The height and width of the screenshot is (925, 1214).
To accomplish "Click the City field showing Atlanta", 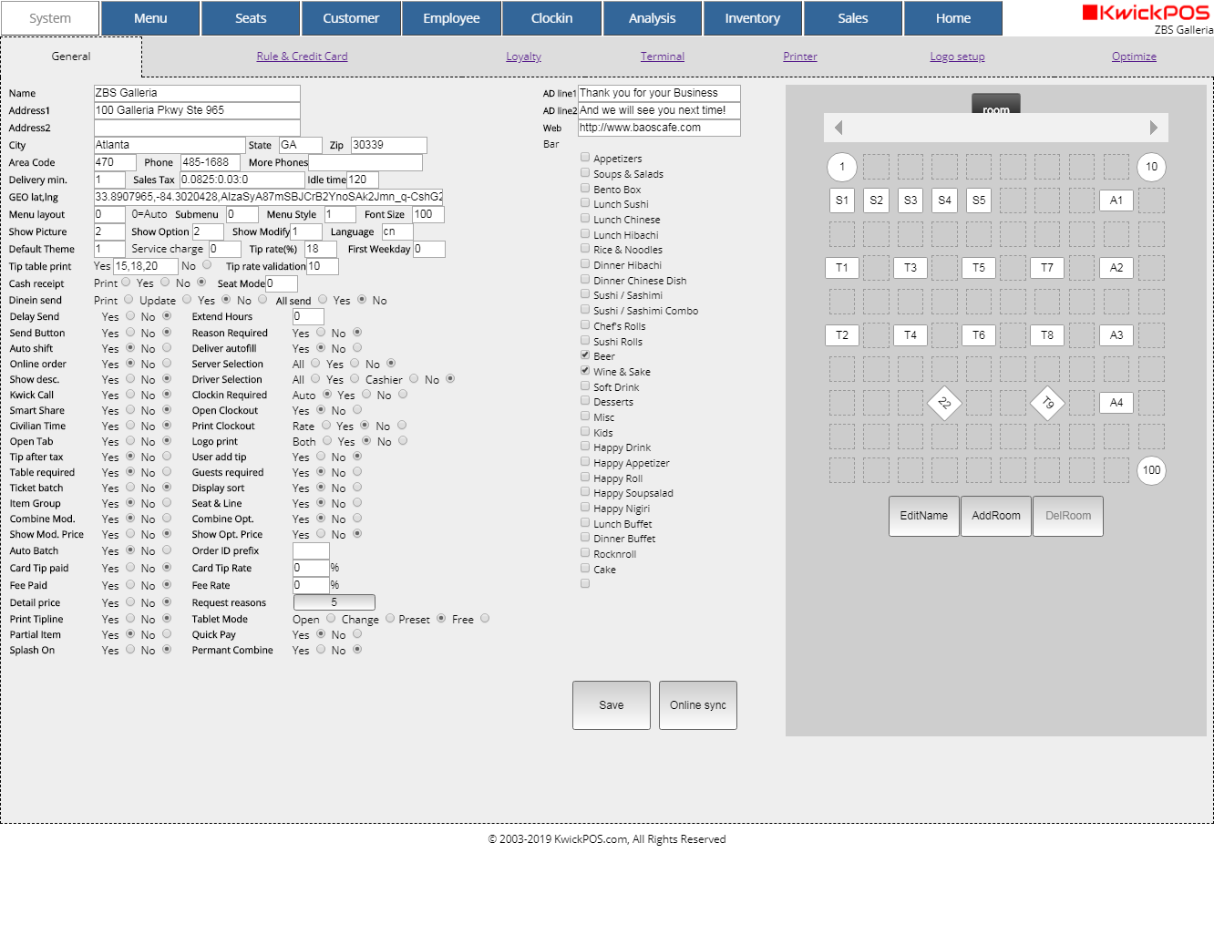I will click(170, 145).
